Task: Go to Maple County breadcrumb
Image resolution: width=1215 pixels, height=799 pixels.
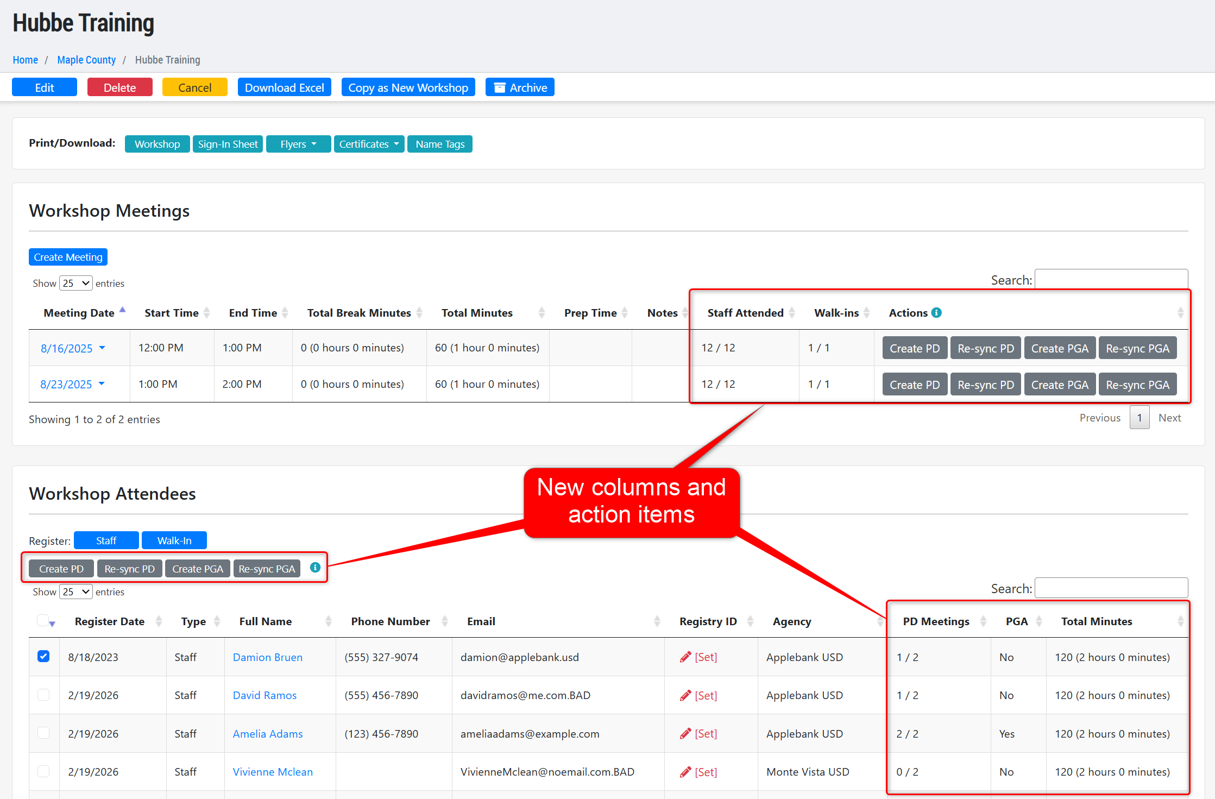Action: 86,60
